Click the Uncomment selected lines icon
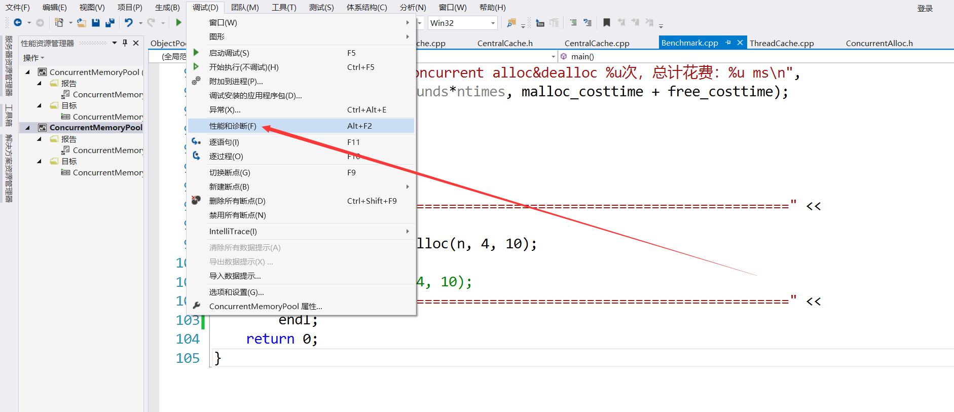 [588, 23]
